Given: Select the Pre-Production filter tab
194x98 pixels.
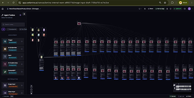Looking at the screenshot, I should coord(23,29).
